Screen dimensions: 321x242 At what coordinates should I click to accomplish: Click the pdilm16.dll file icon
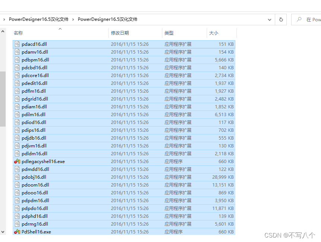(17, 114)
